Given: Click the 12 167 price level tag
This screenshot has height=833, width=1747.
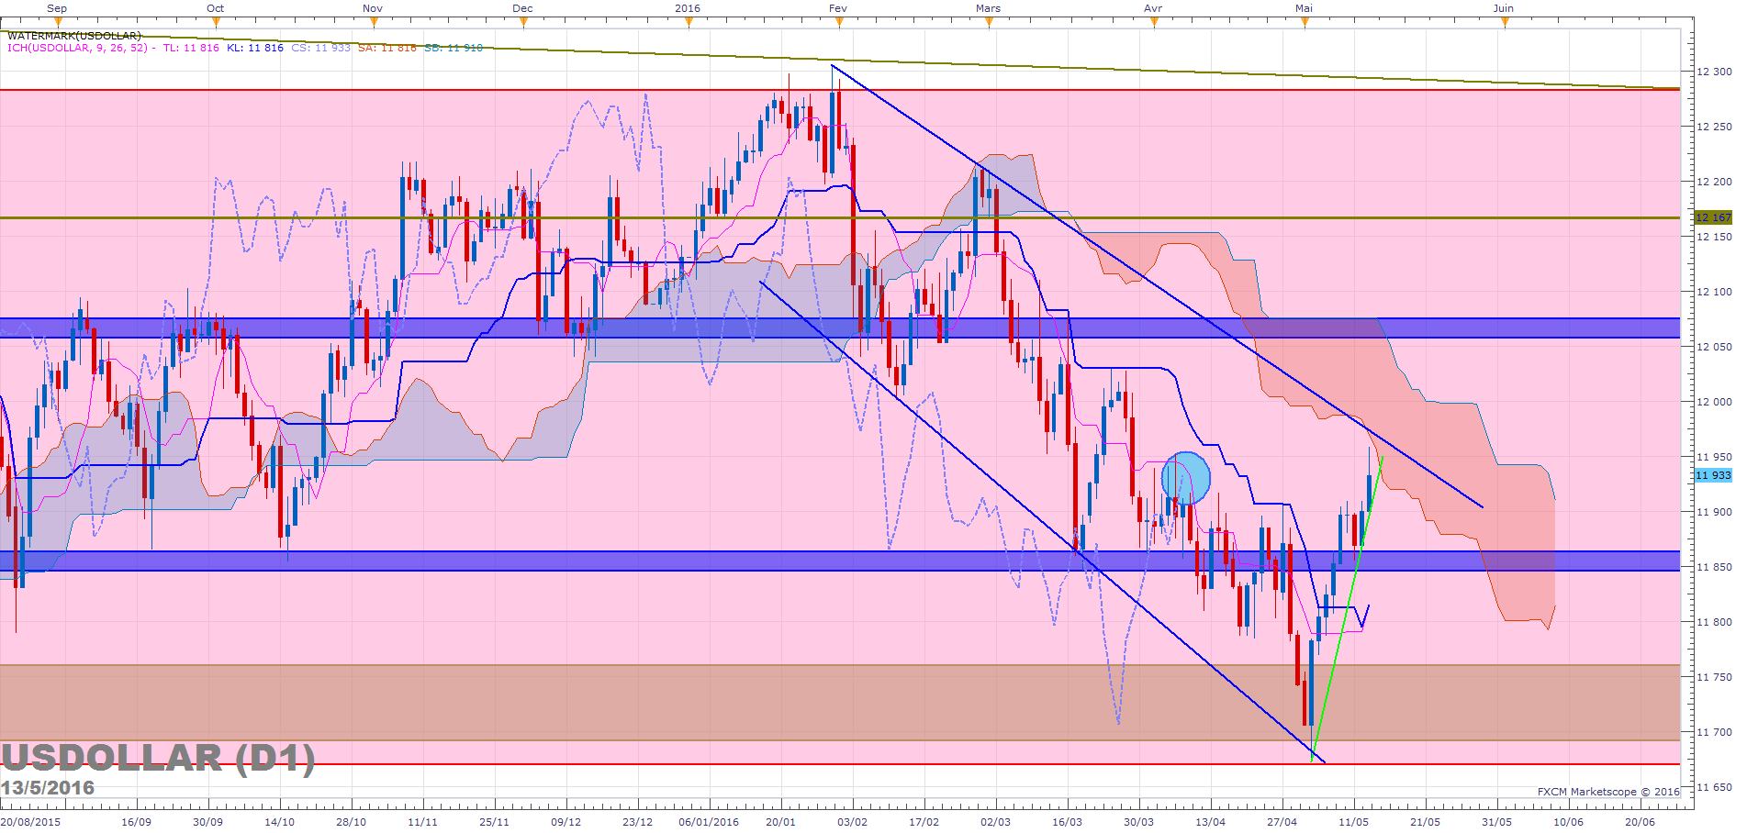Looking at the screenshot, I should click(x=1713, y=217).
